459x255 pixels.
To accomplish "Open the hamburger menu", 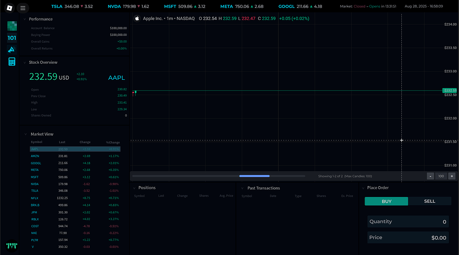I will pos(23,8).
